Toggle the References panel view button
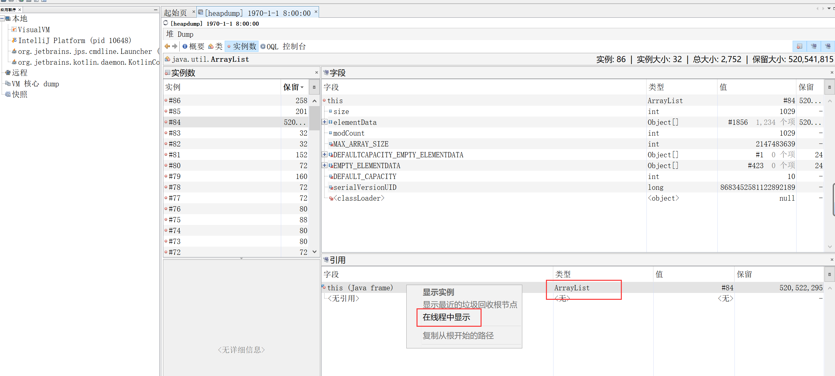The height and width of the screenshot is (376, 835). pos(828,46)
